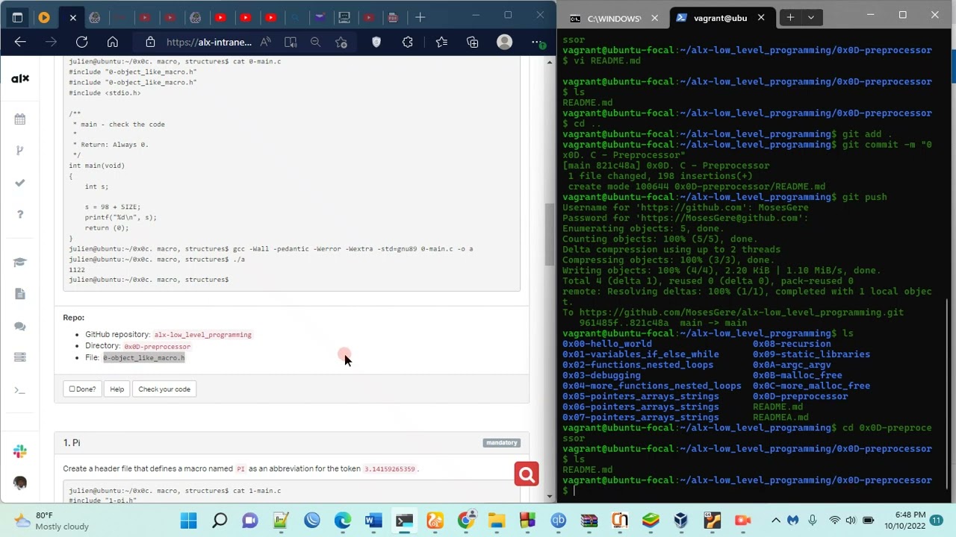Open Edge extensions puzzle icon
This screenshot has width=956, height=537.
pos(408,43)
